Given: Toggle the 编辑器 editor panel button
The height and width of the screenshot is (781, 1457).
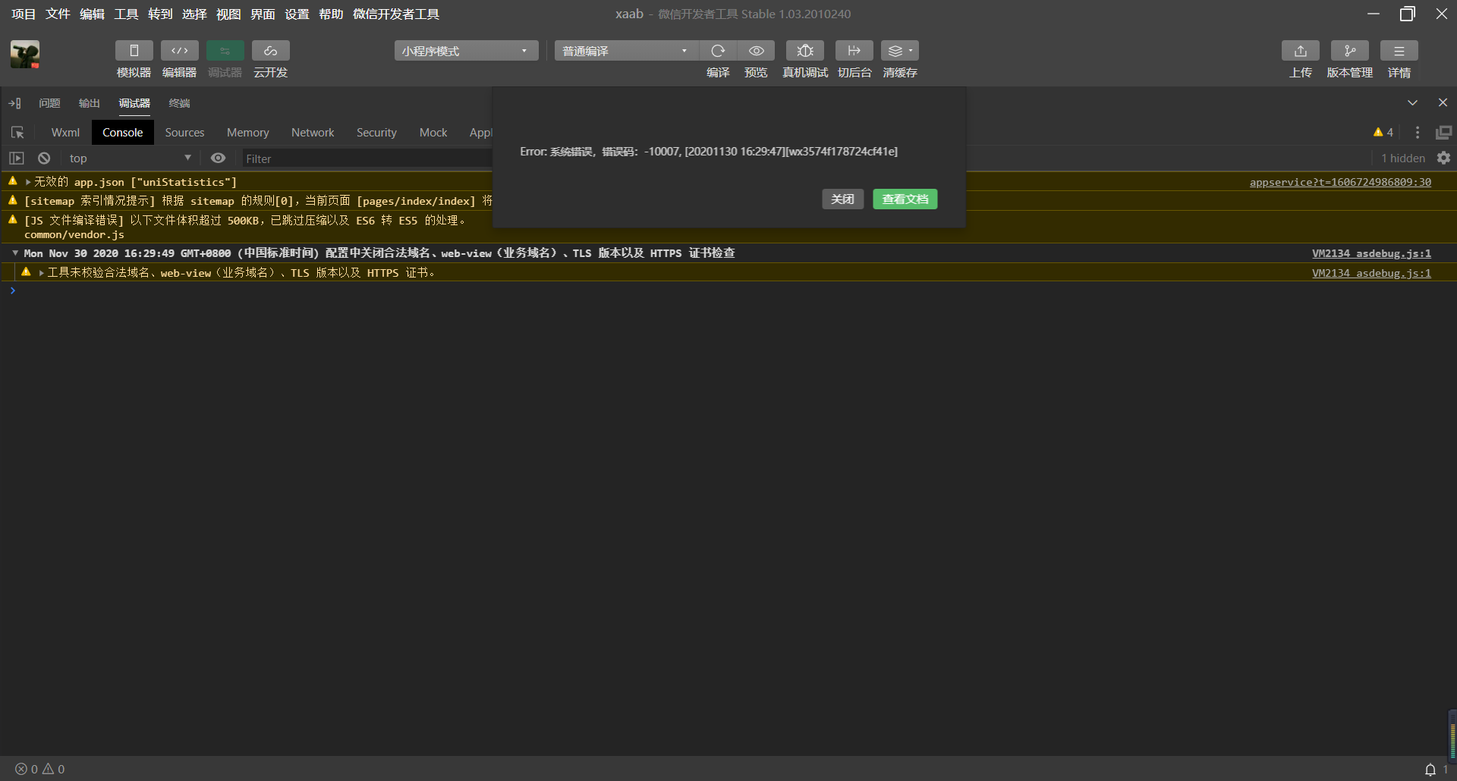Looking at the screenshot, I should coord(179,51).
